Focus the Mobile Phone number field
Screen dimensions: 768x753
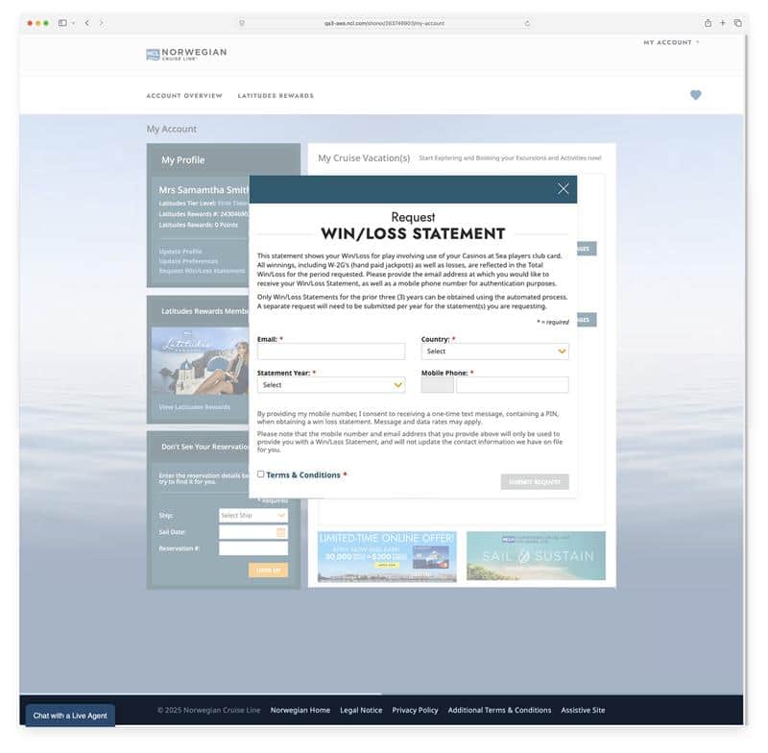coord(512,385)
